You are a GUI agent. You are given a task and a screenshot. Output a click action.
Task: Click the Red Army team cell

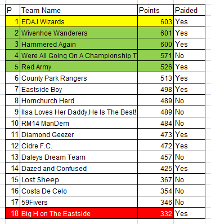point(79,67)
